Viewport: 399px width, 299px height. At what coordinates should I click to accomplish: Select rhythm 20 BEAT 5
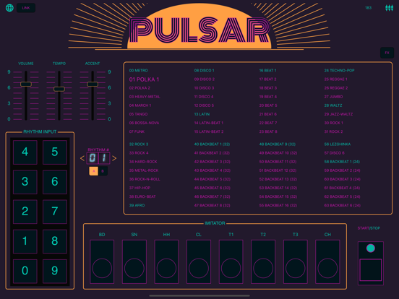tap(268, 105)
